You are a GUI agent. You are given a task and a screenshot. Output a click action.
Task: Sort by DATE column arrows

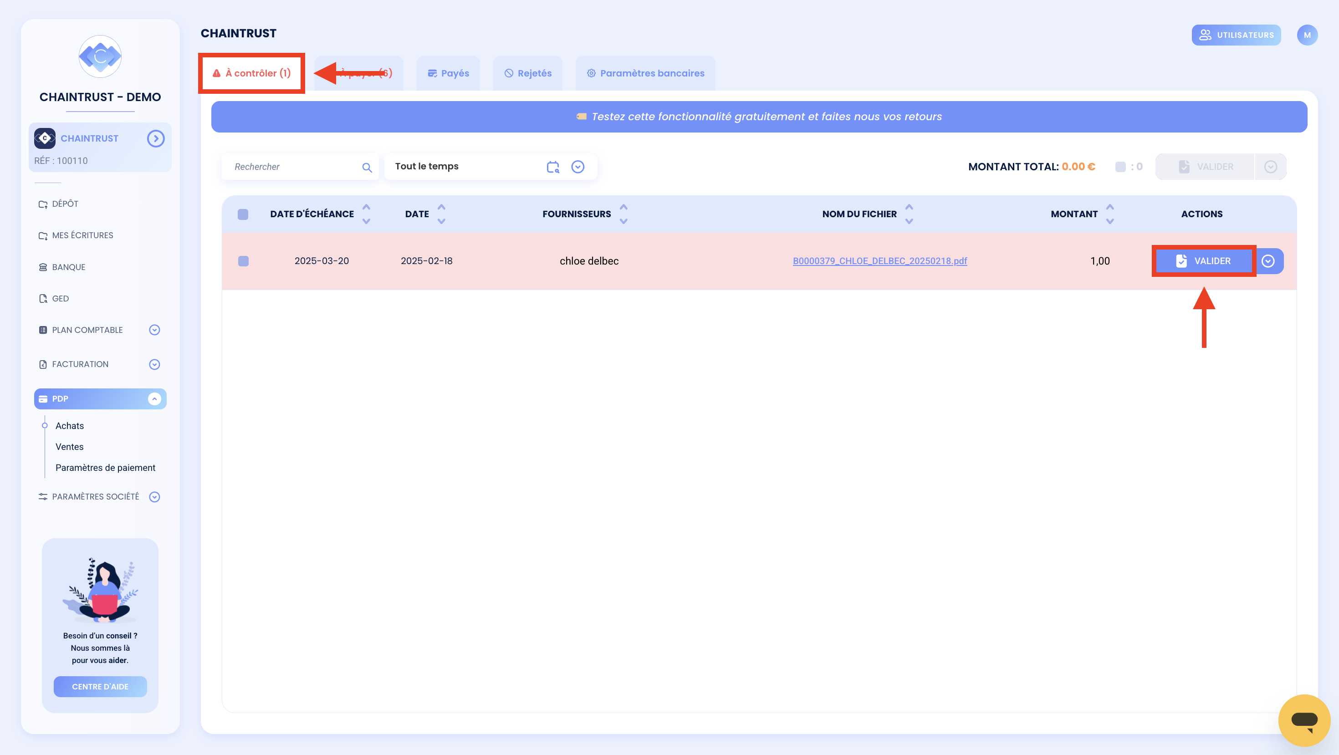pyautogui.click(x=441, y=214)
